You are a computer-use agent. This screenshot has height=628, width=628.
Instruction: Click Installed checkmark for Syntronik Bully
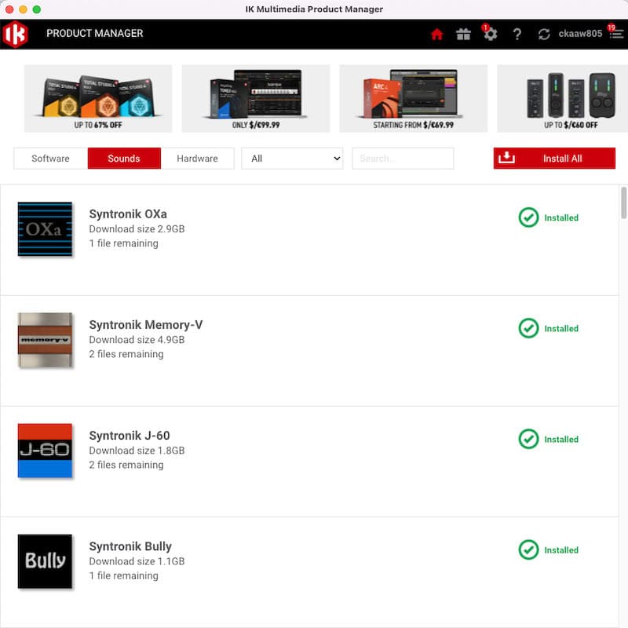pos(528,550)
